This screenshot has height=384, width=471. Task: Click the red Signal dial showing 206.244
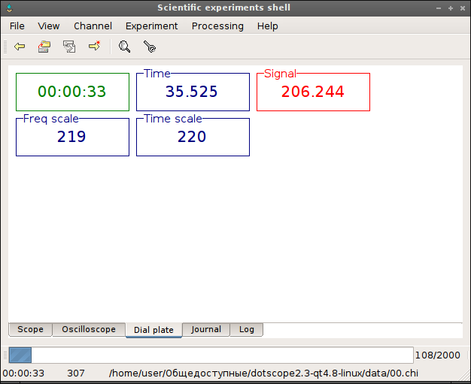(313, 92)
